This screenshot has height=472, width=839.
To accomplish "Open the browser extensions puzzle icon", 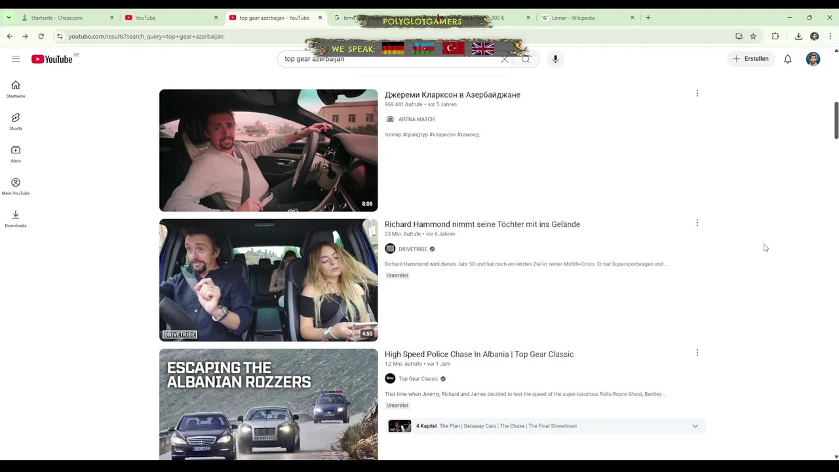I will (x=775, y=36).
